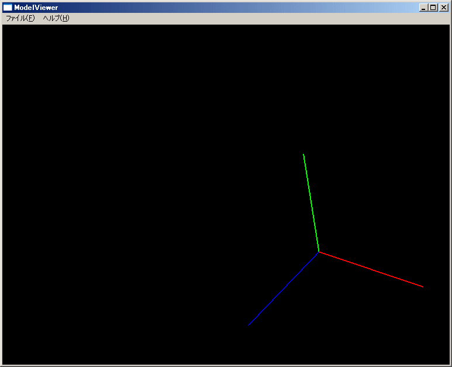The image size is (452, 367).
Task: Open the ヘルプ(H) menu
Action: (x=56, y=18)
